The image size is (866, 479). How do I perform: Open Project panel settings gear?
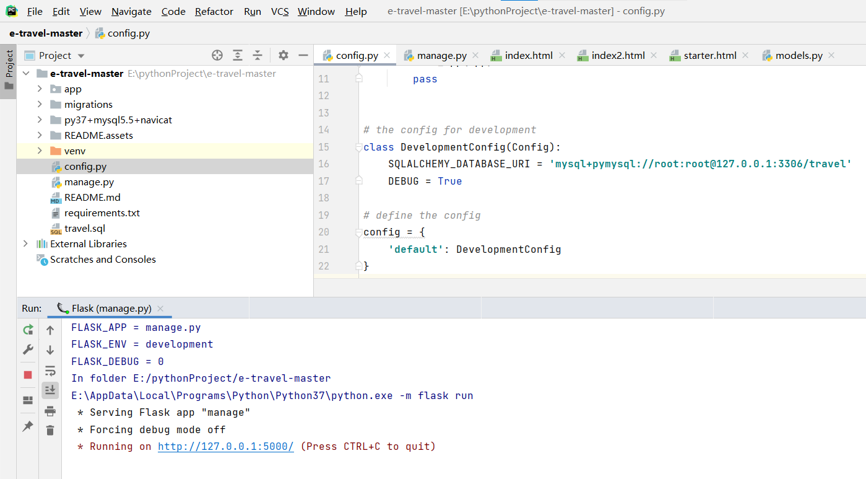coord(284,55)
